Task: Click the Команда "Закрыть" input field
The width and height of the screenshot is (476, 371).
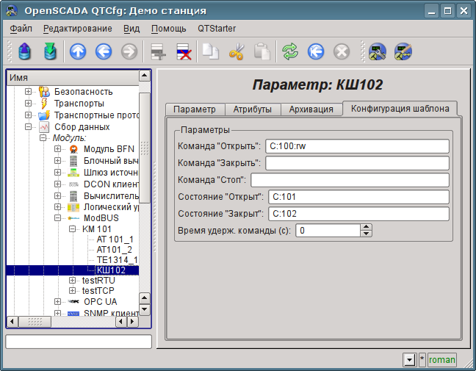Action: point(357,162)
